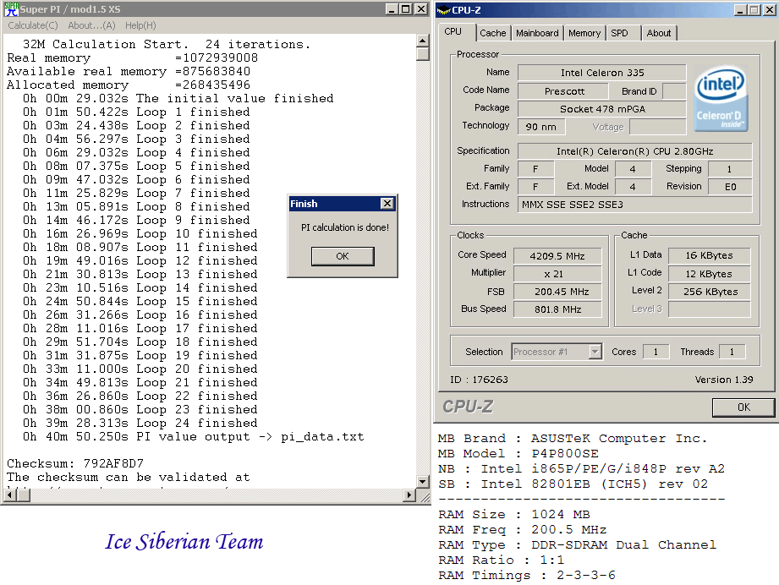Click OK button in CPU-Z window
The image size is (779, 585).
pyautogui.click(x=743, y=407)
